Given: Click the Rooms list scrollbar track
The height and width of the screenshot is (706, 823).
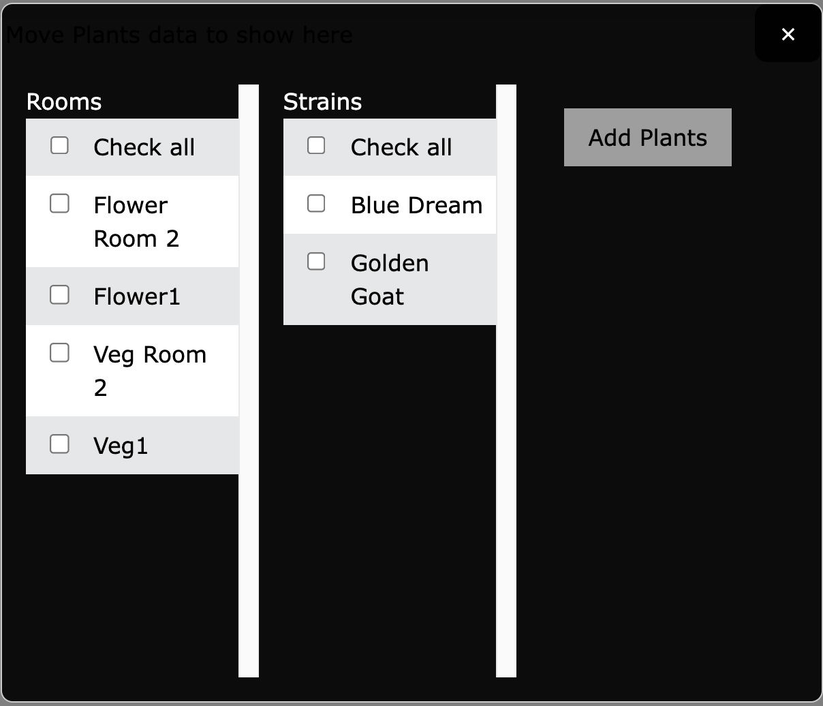Looking at the screenshot, I should (249, 381).
